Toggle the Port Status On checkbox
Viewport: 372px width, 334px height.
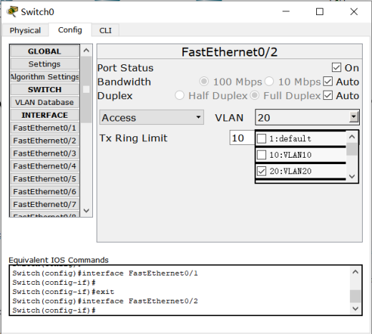click(x=336, y=68)
